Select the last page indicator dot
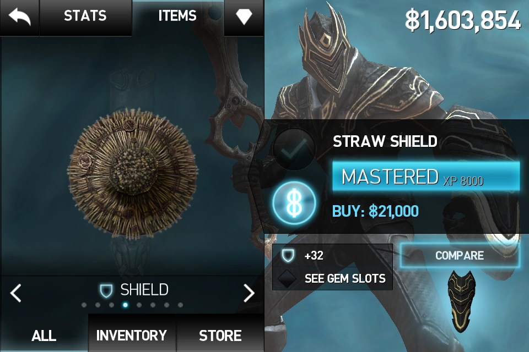Viewport: 529px width, 352px height. pos(181,305)
